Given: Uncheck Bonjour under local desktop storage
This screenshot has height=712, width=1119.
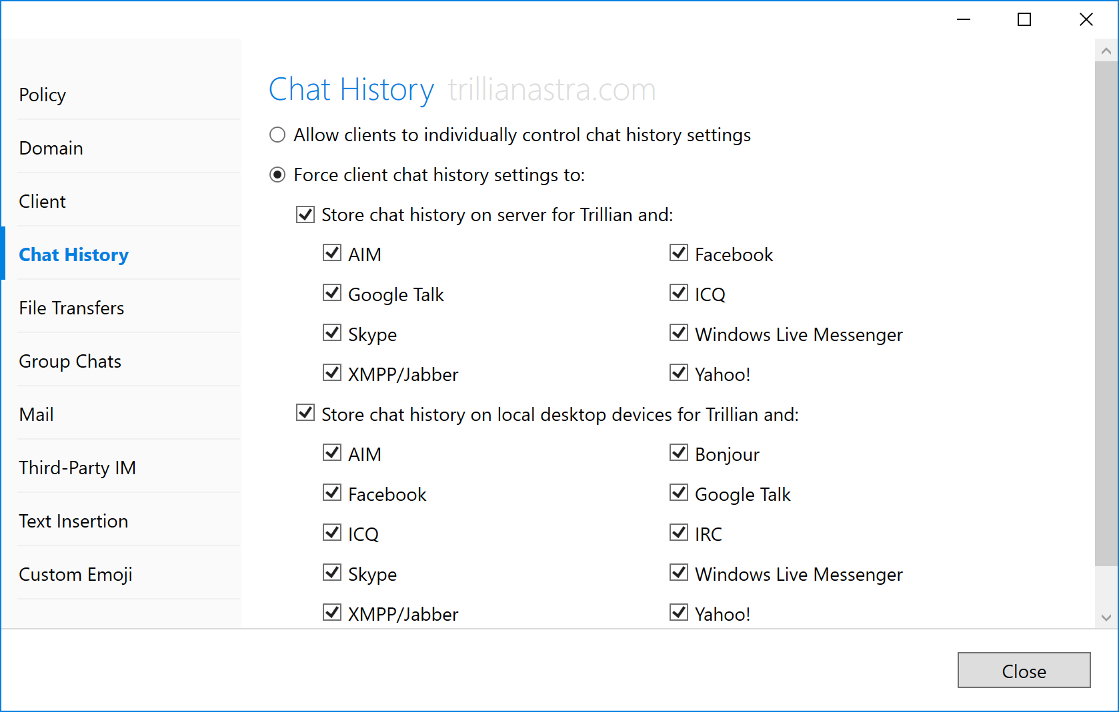Looking at the screenshot, I should [679, 453].
